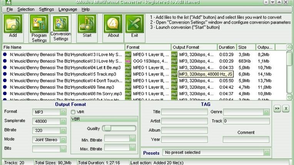Click the Add files toolbar icon
Image resolution: width=294 pixels, height=165 pixels.
pyautogui.click(x=13, y=25)
